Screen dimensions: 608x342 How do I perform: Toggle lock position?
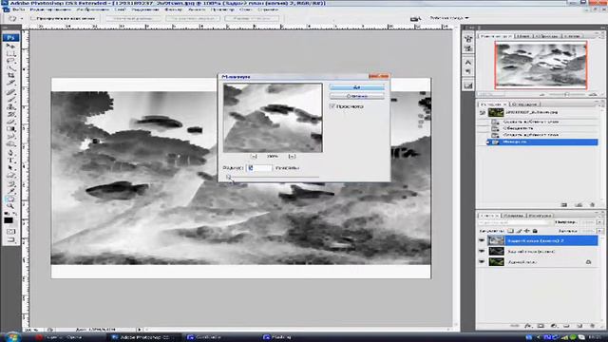tap(527, 231)
